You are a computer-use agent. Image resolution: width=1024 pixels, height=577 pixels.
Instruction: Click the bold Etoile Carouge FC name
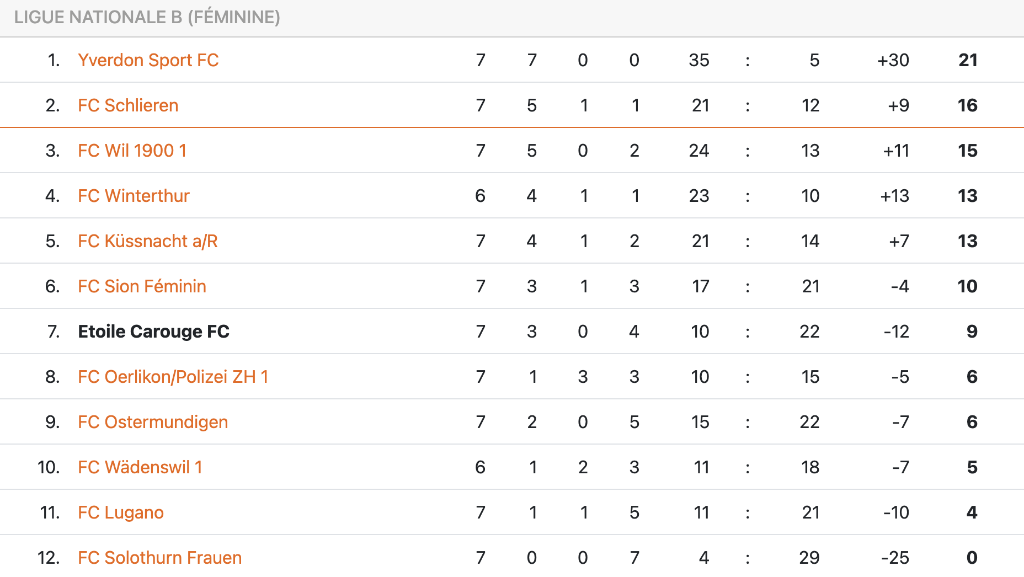point(153,332)
